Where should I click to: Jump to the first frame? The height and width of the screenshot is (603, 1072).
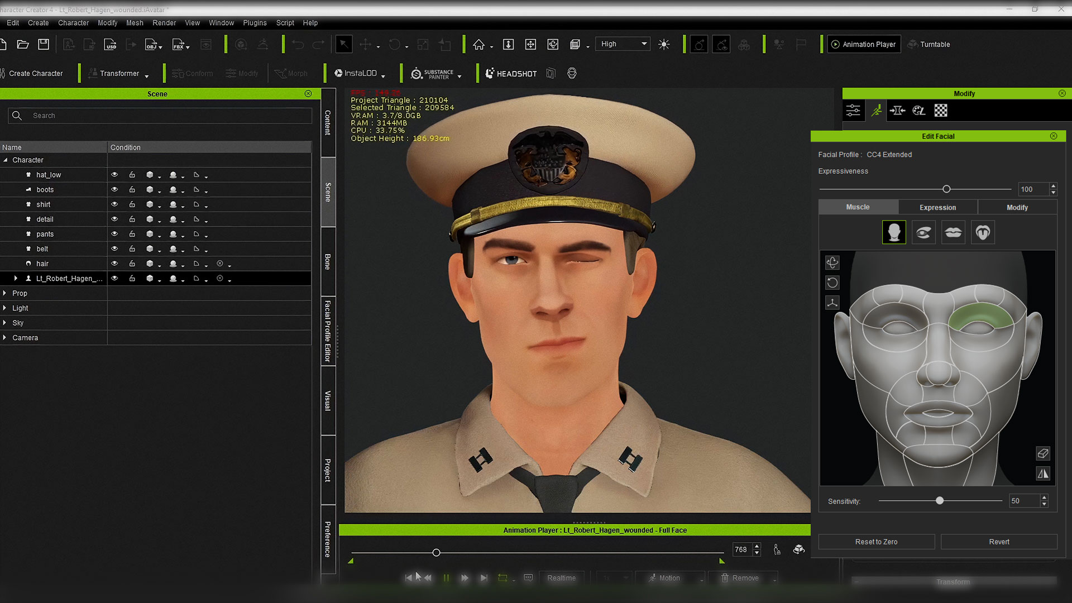[x=409, y=578]
